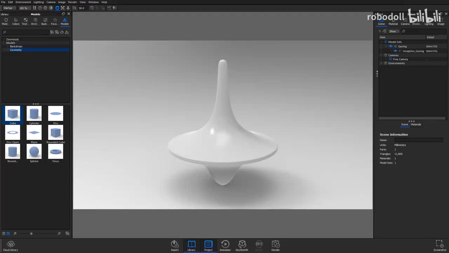Hide the Gasing model visibility eye
Image resolution: width=449 pixels, height=253 pixels.
(391, 46)
